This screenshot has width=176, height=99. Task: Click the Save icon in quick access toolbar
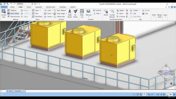point(4,4)
